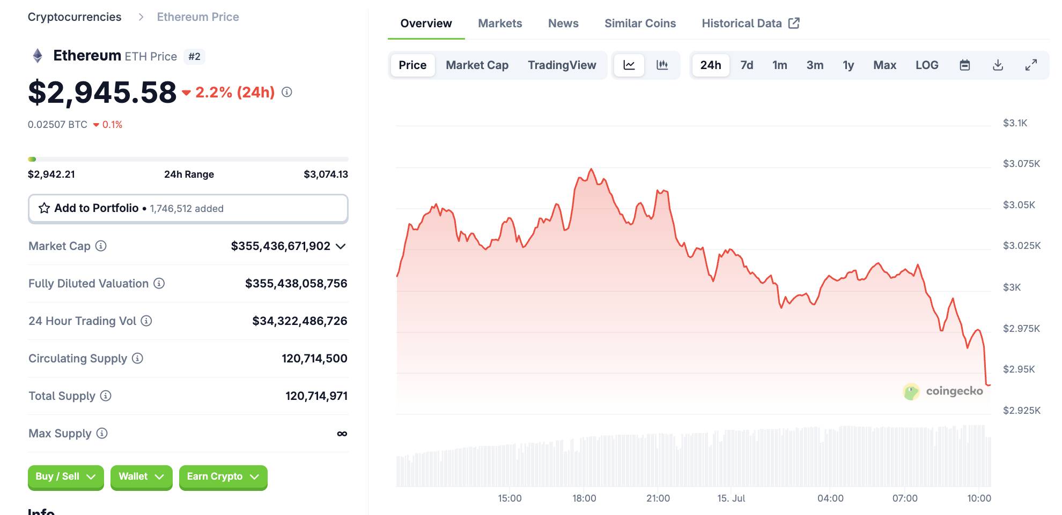The width and height of the screenshot is (1062, 515).
Task: Show Fully Diluted Valuation info icon
Action: coord(159,283)
